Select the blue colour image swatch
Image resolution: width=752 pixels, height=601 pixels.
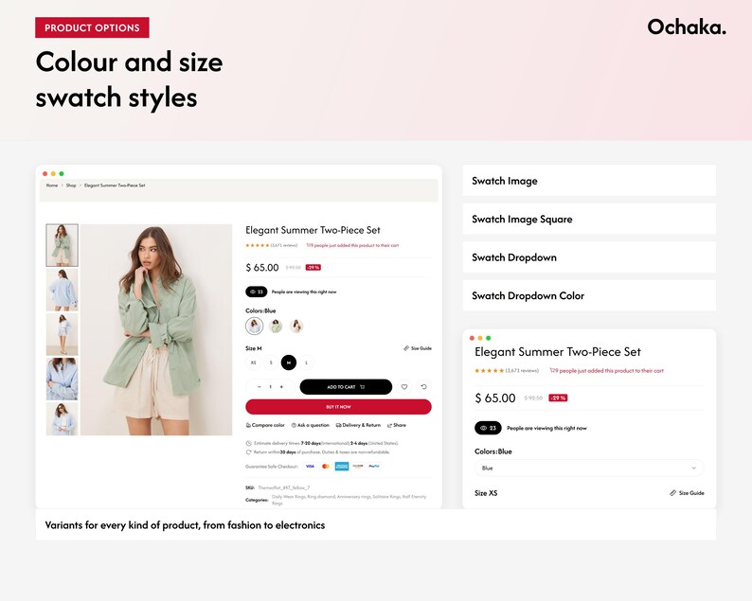click(x=254, y=326)
